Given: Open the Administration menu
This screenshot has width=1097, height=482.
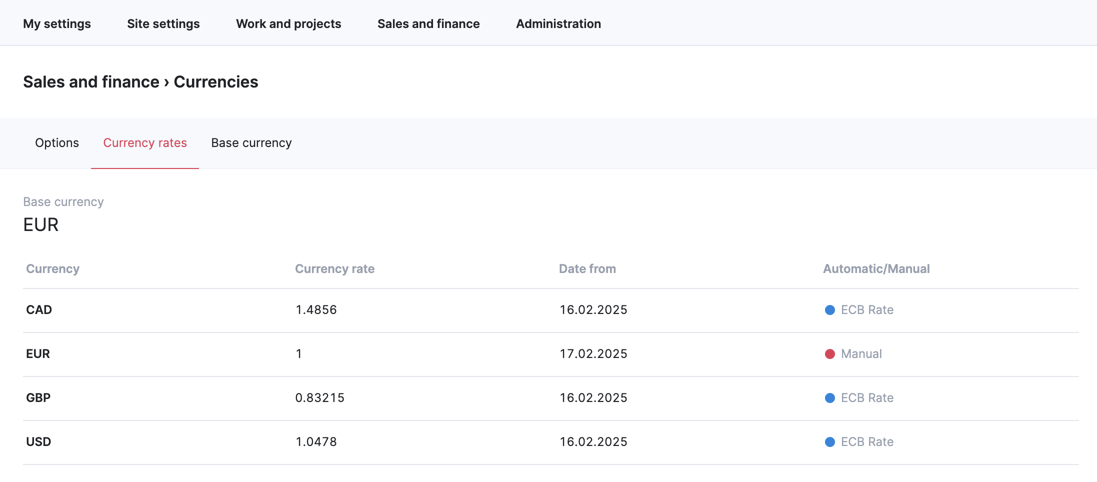Looking at the screenshot, I should click(558, 23).
